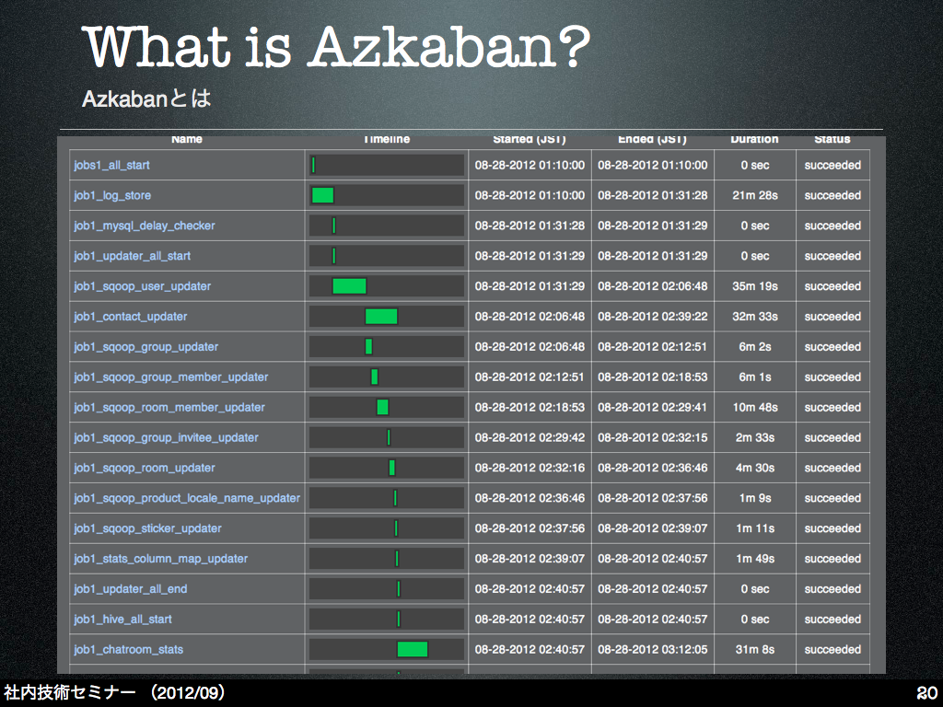Screen dimensions: 943x707
Task: Open the job1_mysql_delay_checker link
Action: click(x=145, y=226)
